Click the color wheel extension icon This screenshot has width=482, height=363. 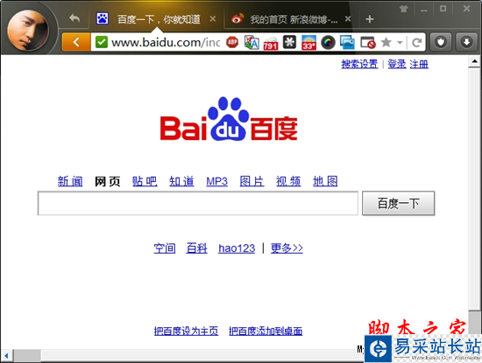click(x=328, y=42)
